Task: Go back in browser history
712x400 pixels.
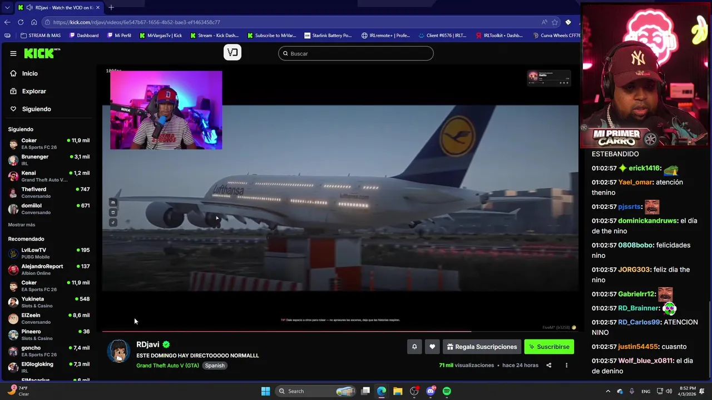Action: click(7, 22)
